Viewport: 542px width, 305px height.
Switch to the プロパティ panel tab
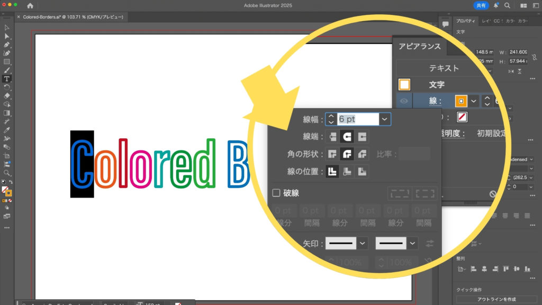[465, 21]
